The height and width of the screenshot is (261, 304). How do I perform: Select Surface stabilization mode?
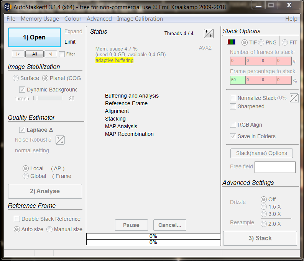15,78
